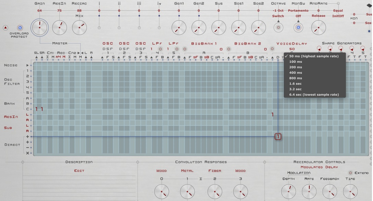Click the Description panel corner circle
Image resolution: width=373 pixels, height=201 pixels.
(23, 162)
